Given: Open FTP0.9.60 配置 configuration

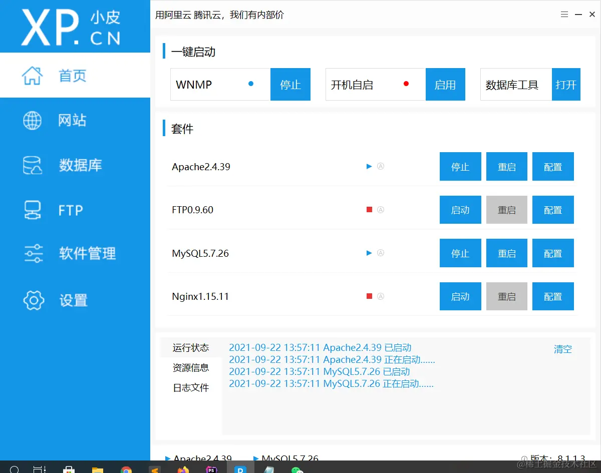Looking at the screenshot, I should point(553,210).
